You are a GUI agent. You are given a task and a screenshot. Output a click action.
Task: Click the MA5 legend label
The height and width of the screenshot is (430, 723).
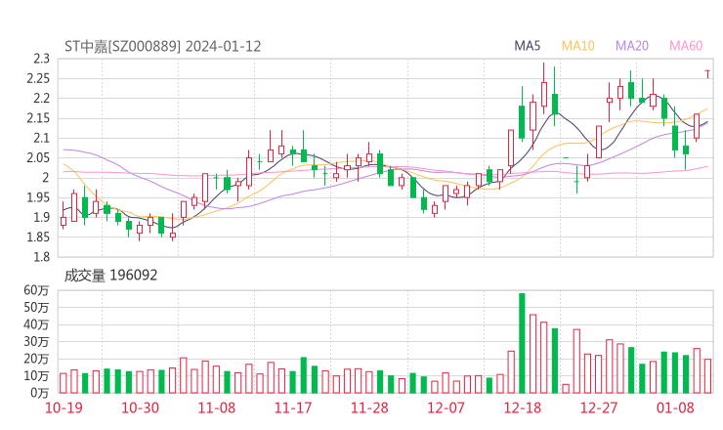pyautogui.click(x=527, y=46)
